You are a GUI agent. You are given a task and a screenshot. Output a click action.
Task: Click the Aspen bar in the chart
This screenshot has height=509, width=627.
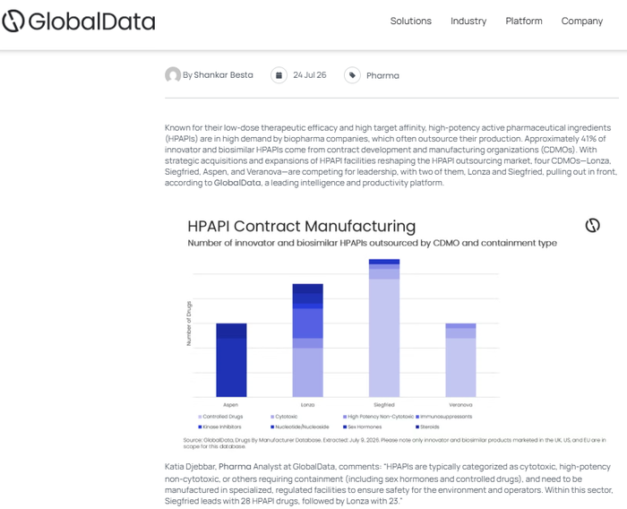coord(231,360)
